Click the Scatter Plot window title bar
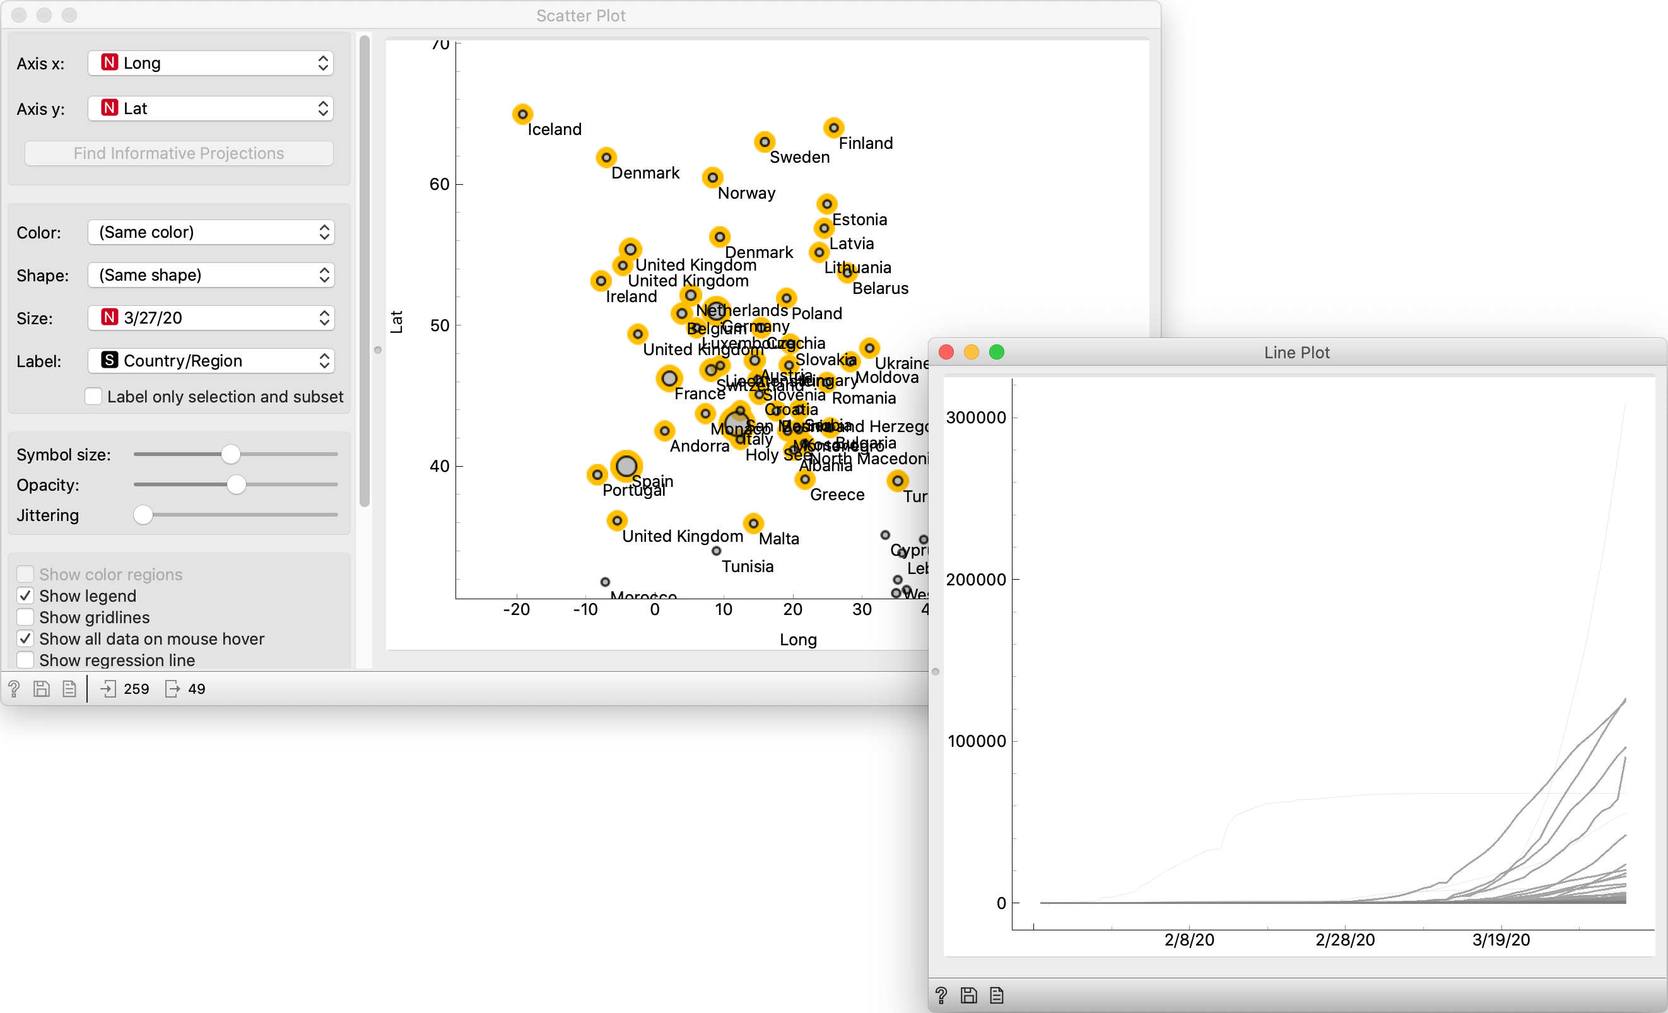Viewport: 1668px width, 1013px height. (x=581, y=15)
